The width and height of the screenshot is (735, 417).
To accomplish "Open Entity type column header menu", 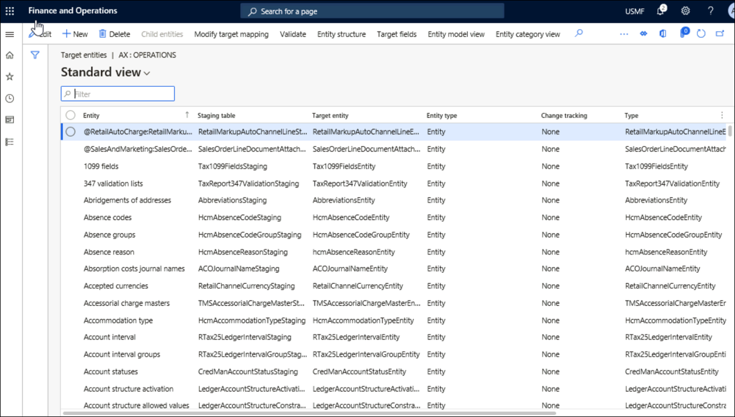I will (441, 115).
